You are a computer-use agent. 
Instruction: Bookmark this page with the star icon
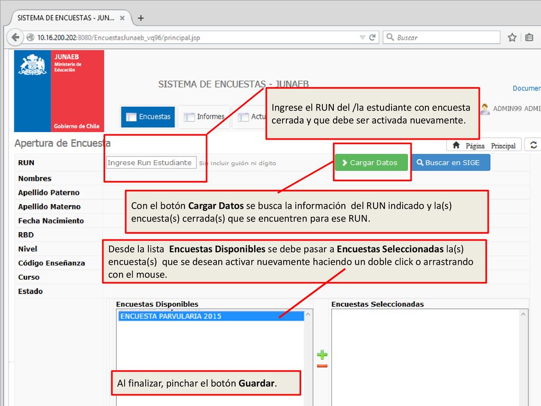tap(512, 38)
